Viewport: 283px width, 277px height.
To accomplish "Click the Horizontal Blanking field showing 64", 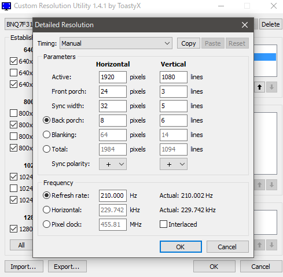I will coord(113,135).
